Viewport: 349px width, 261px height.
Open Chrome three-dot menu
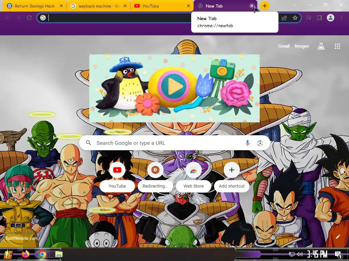click(342, 18)
